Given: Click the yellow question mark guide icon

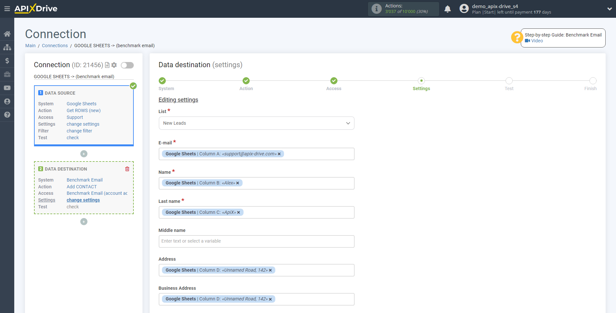Looking at the screenshot, I should coord(517,37).
